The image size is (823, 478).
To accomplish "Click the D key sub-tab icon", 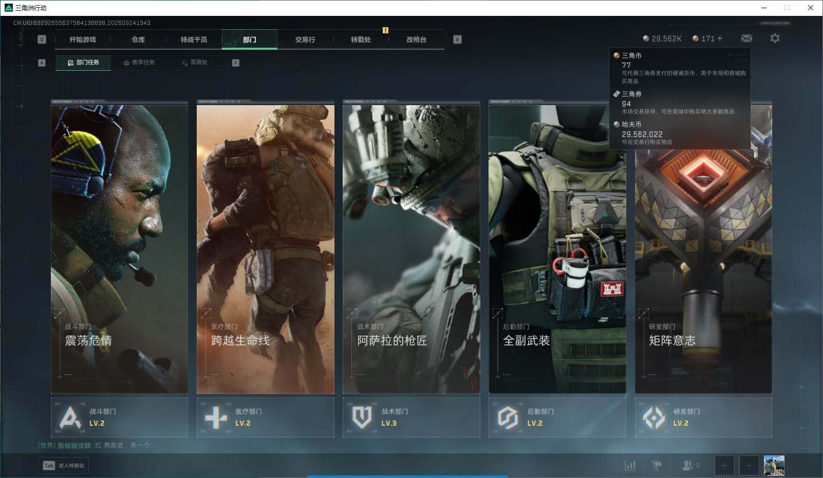I will click(x=236, y=63).
